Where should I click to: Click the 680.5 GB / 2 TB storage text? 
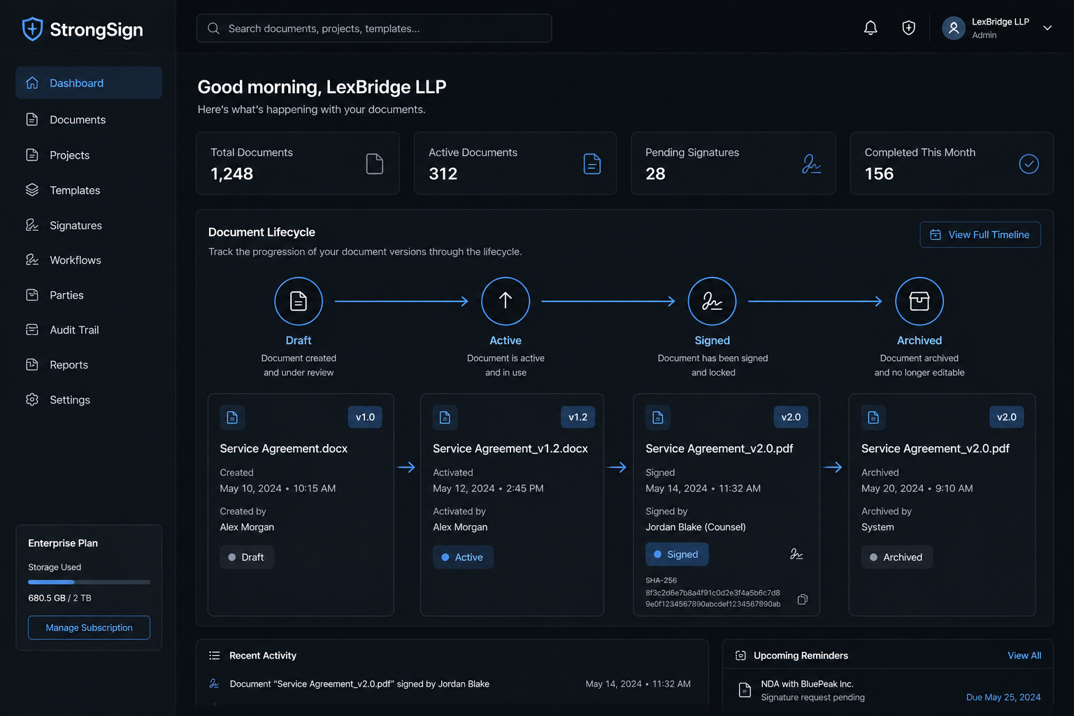click(59, 598)
